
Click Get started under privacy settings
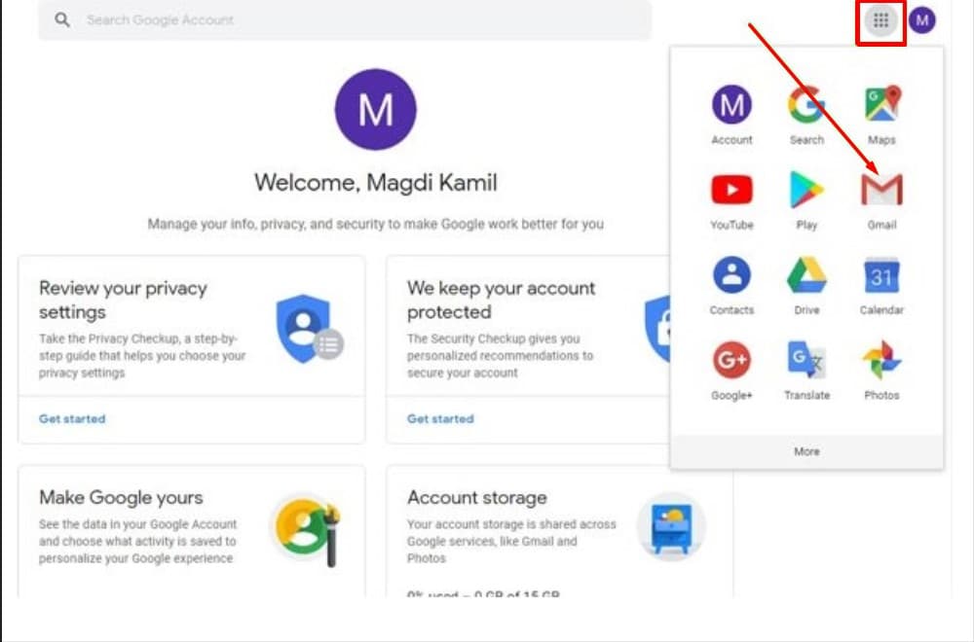pos(72,419)
